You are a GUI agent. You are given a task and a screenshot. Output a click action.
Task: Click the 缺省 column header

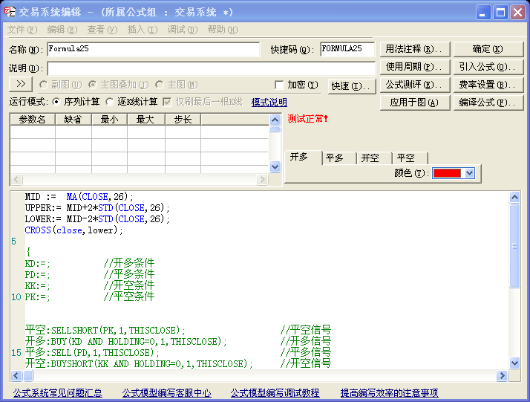coord(73,120)
